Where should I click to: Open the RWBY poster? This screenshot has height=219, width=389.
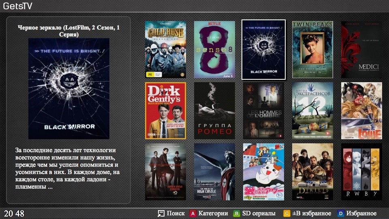pos(361,172)
